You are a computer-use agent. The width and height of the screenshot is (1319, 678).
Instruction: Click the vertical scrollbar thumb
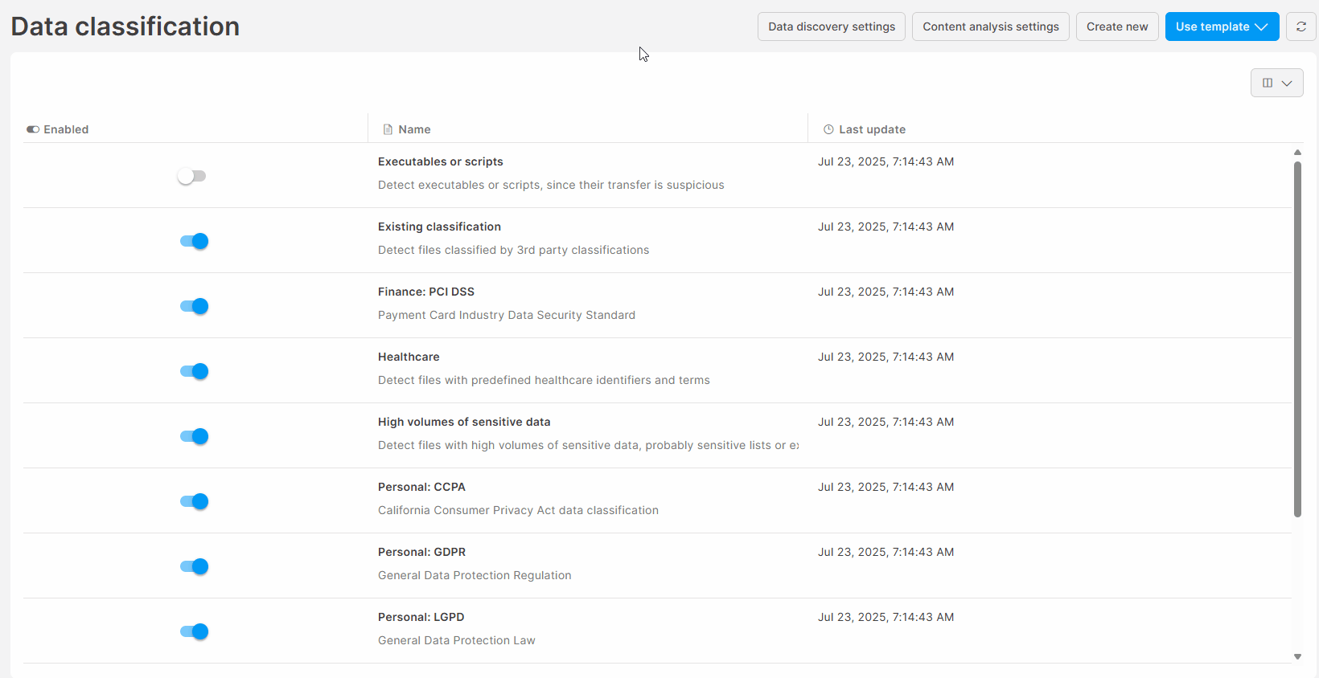coord(1297,339)
